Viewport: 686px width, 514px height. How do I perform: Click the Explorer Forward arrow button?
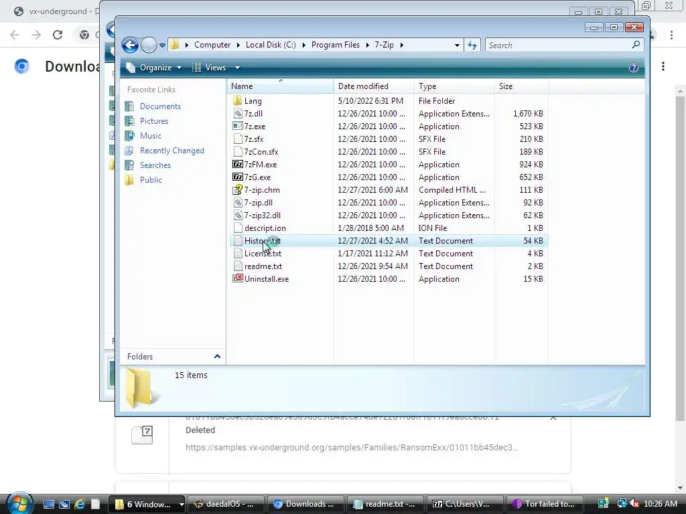(x=149, y=45)
